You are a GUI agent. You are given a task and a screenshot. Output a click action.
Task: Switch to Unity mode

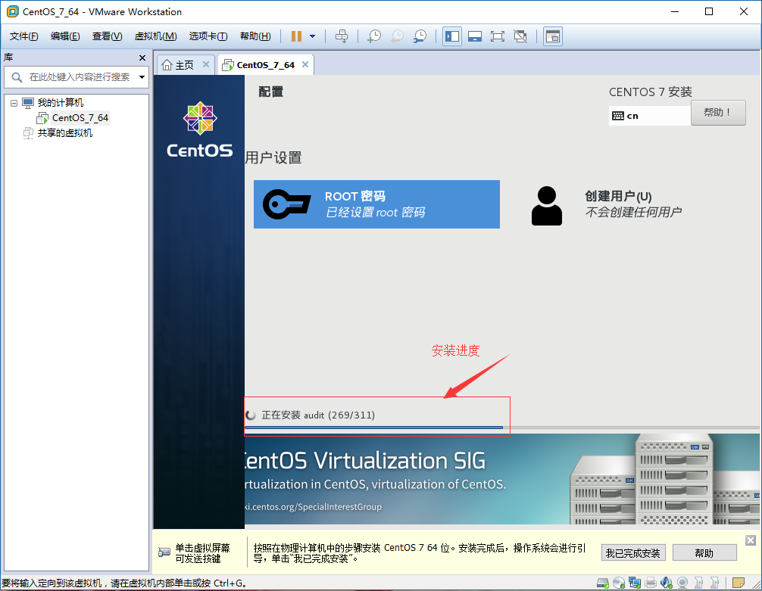pyautogui.click(x=520, y=36)
